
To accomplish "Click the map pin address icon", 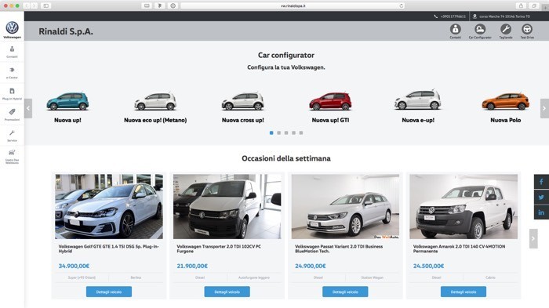I will coord(474,16).
